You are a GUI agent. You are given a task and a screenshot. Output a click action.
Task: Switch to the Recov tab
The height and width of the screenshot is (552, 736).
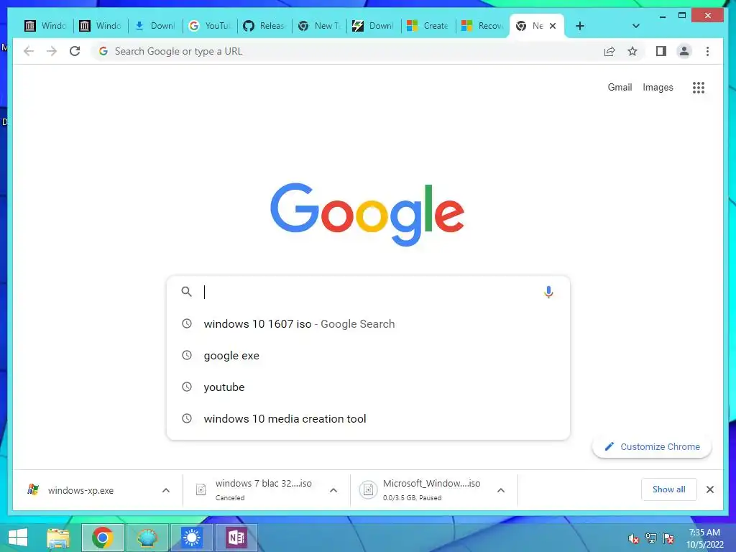click(x=482, y=26)
